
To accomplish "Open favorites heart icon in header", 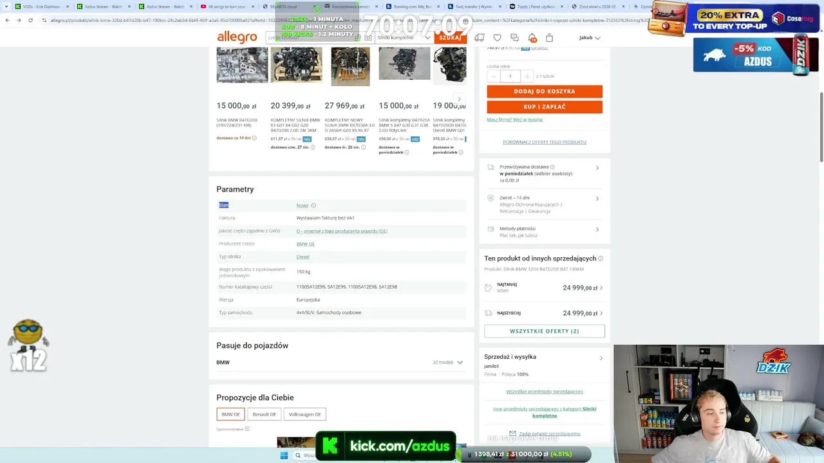I will [x=497, y=38].
